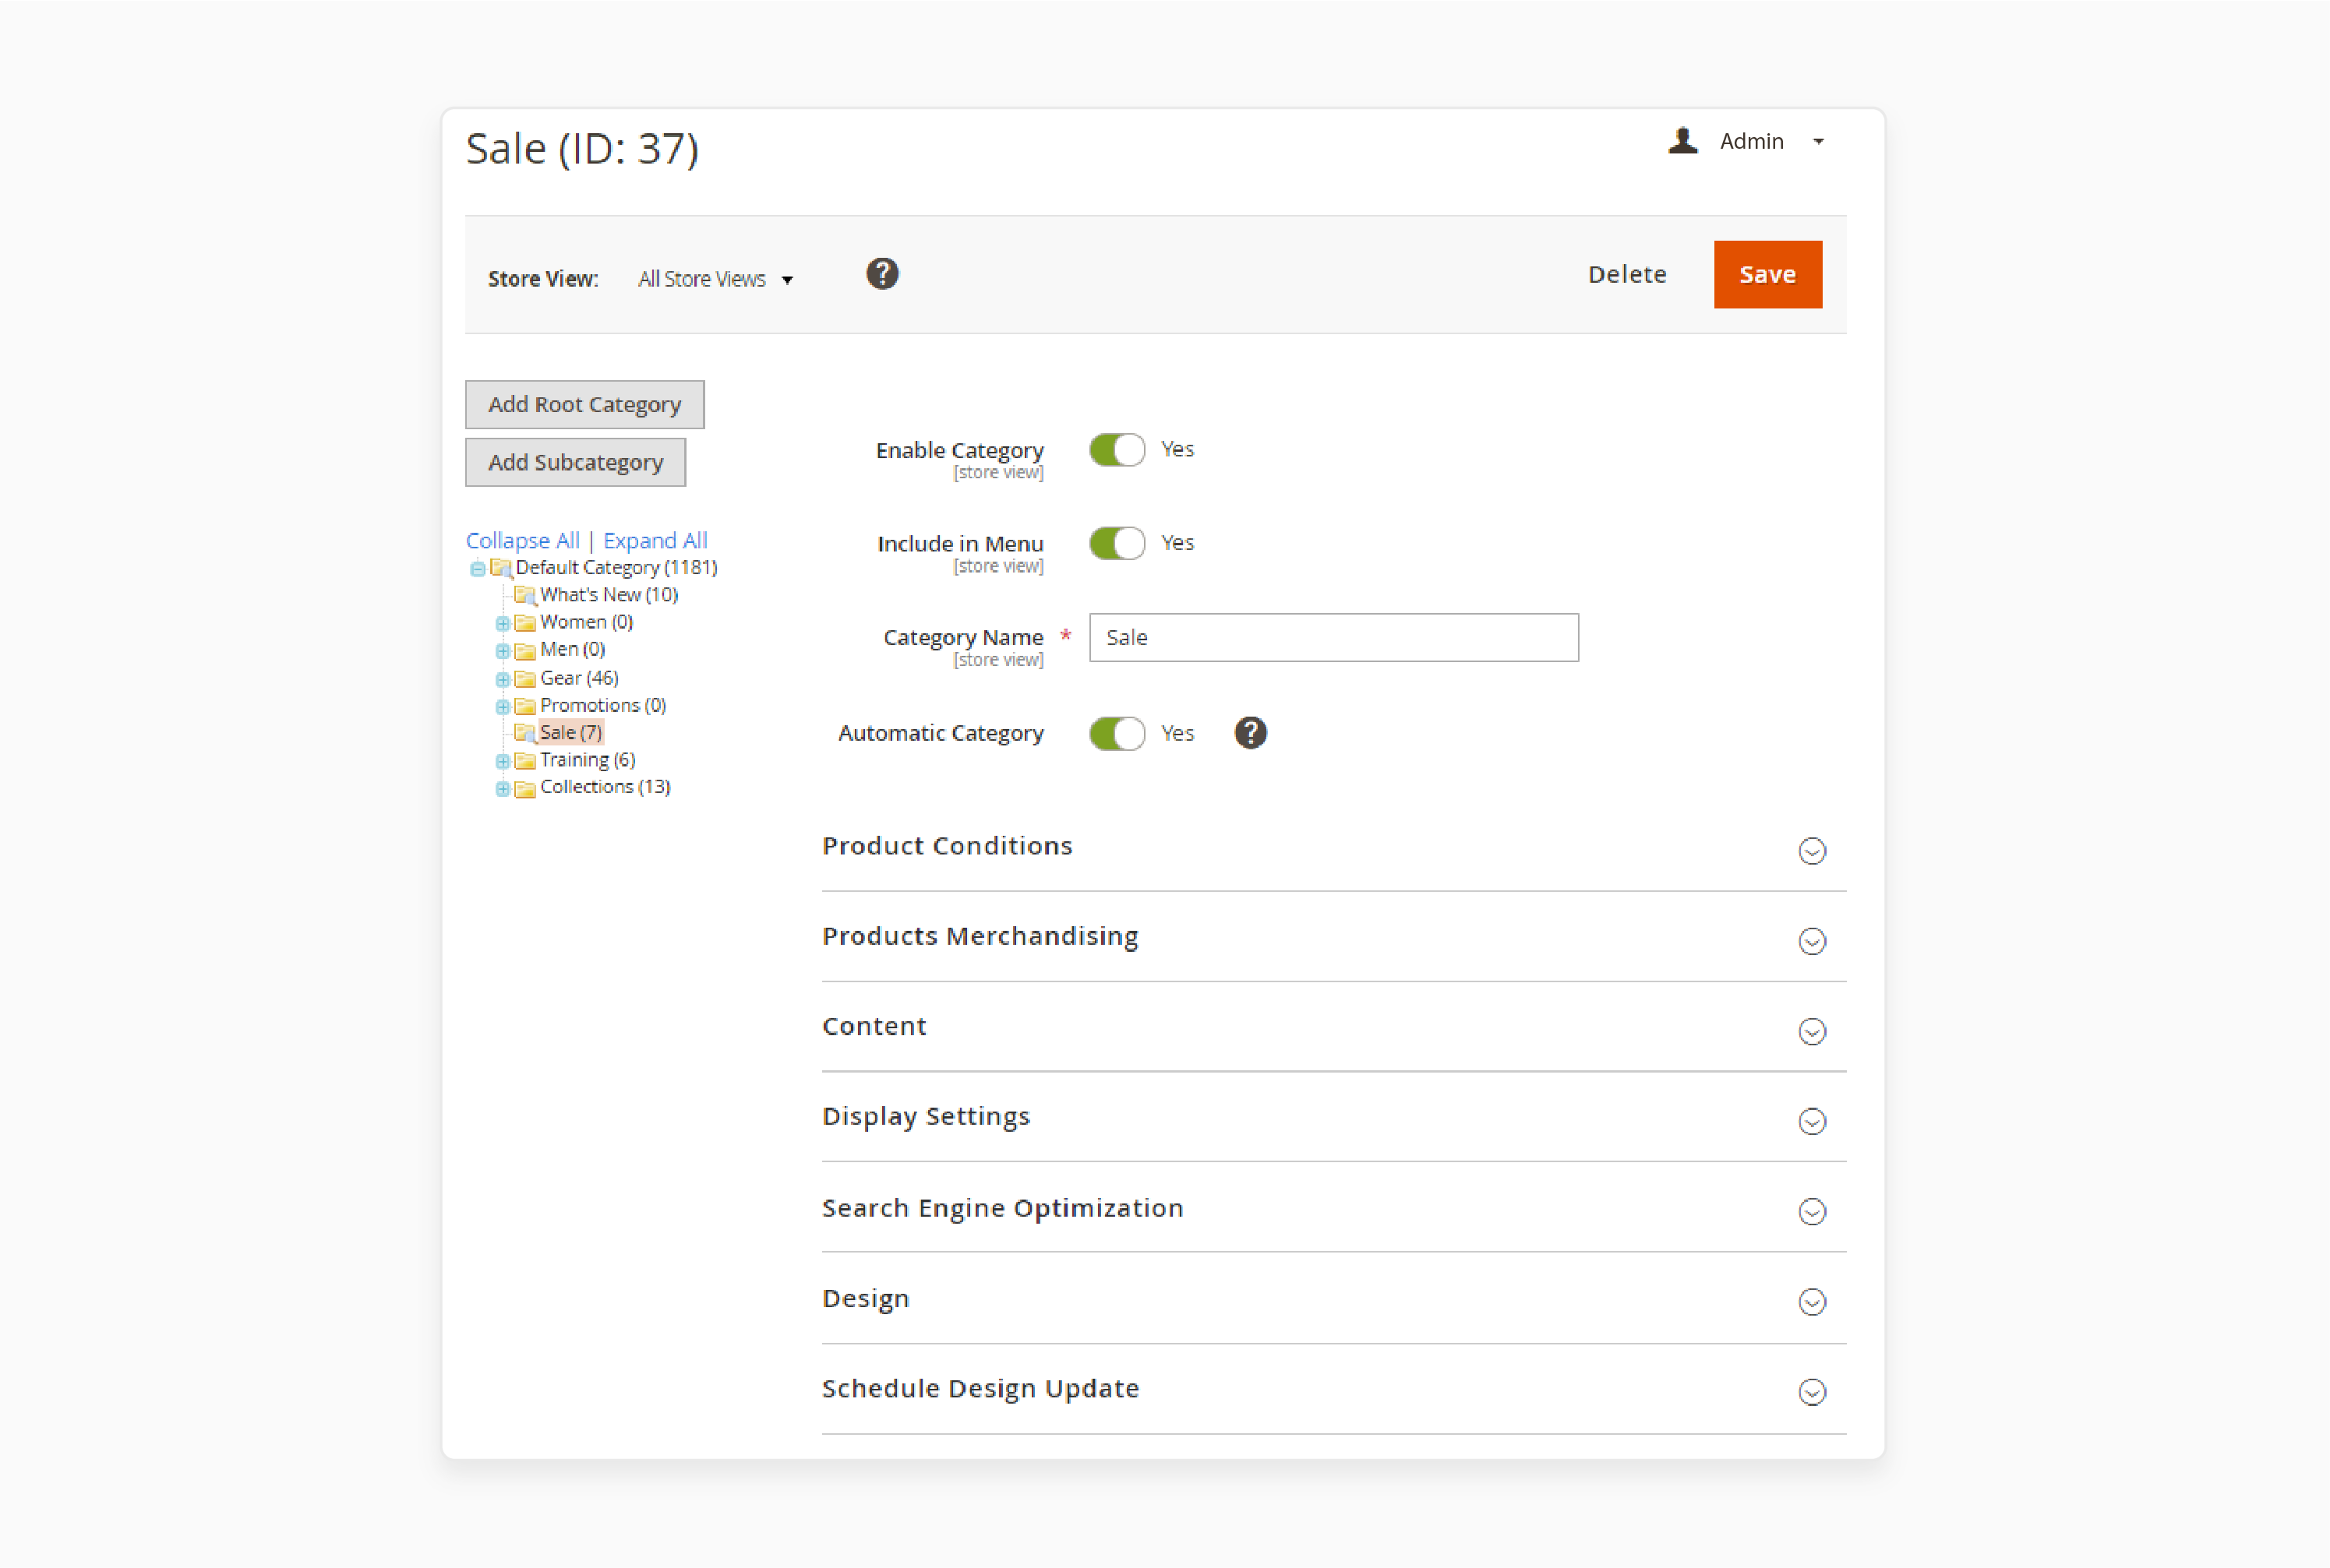This screenshot has width=2330, height=1568.
Task: Click the Training folder icon
Action: click(x=525, y=761)
